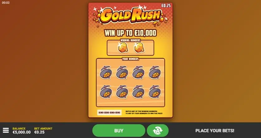Screen dimensions: 261x138
Task: Scratch the third gold pan in bottom row
Action: 139,92
